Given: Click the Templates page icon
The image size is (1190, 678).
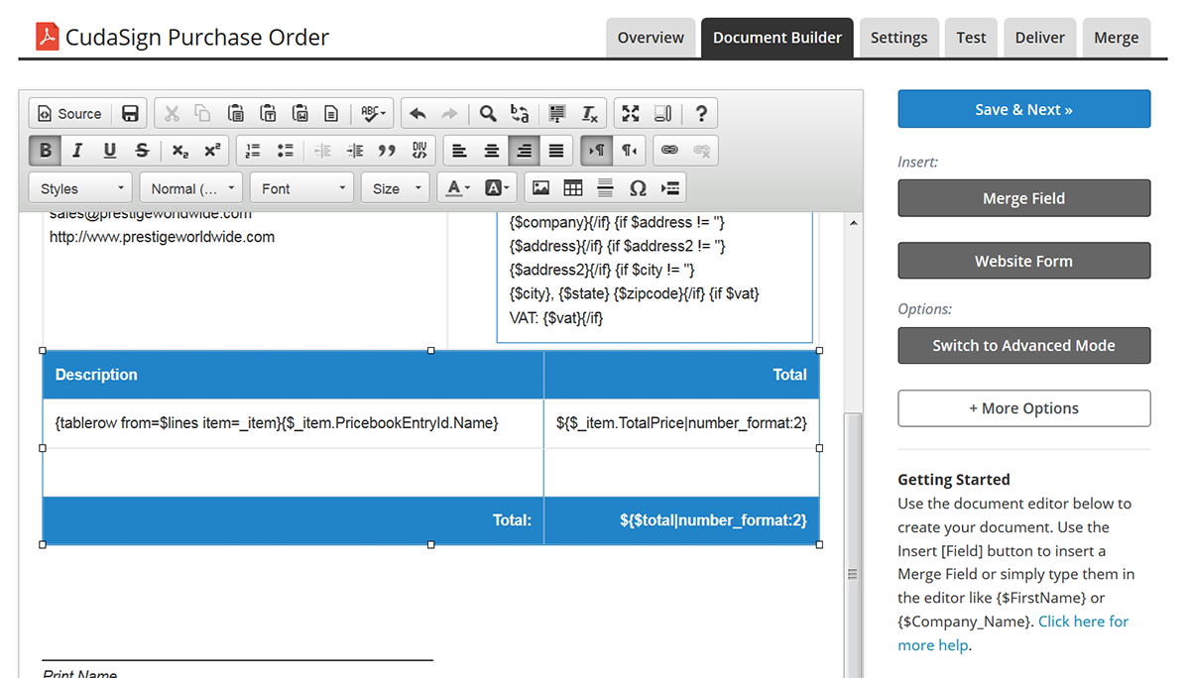Looking at the screenshot, I should pos(331,114).
